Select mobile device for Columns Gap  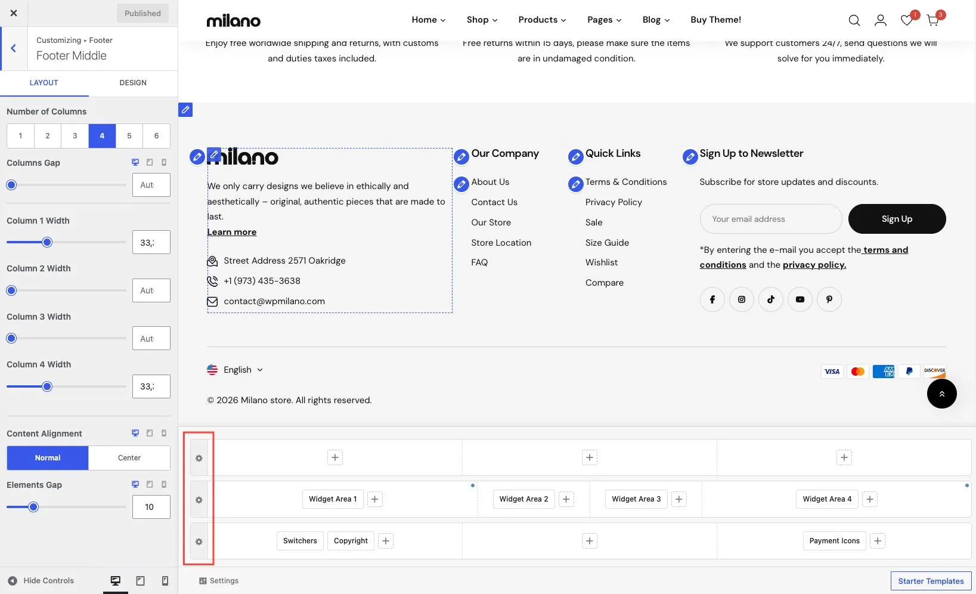(164, 162)
